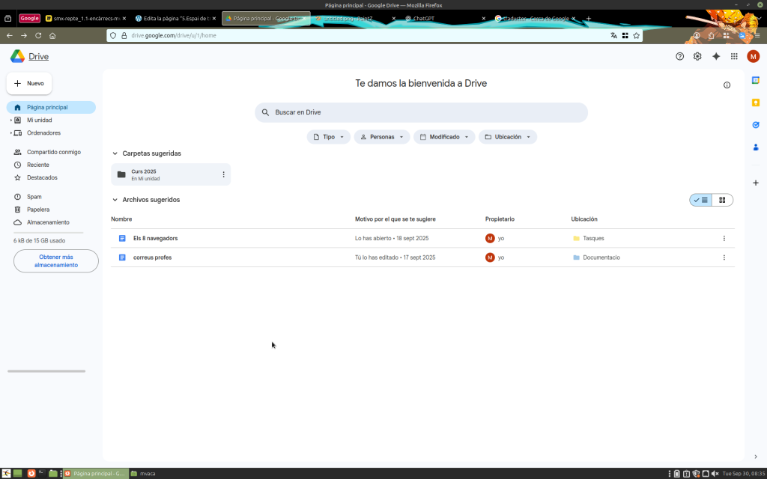Go to Compartido conmigo
This screenshot has height=479, width=767.
tap(53, 152)
